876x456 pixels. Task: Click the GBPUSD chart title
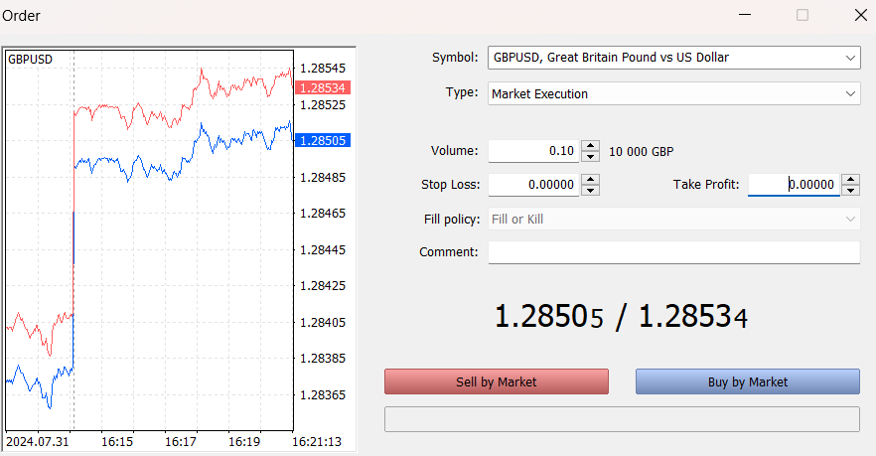tap(30, 60)
